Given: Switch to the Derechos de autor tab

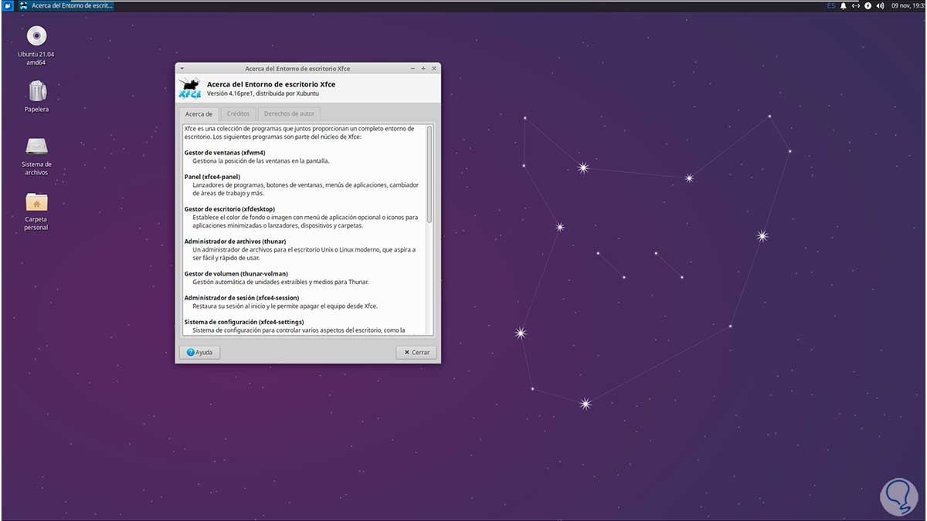Looking at the screenshot, I should point(289,113).
